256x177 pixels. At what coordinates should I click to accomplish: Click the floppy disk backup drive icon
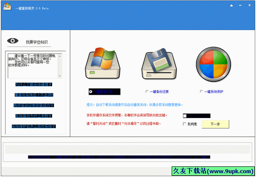[159, 64]
